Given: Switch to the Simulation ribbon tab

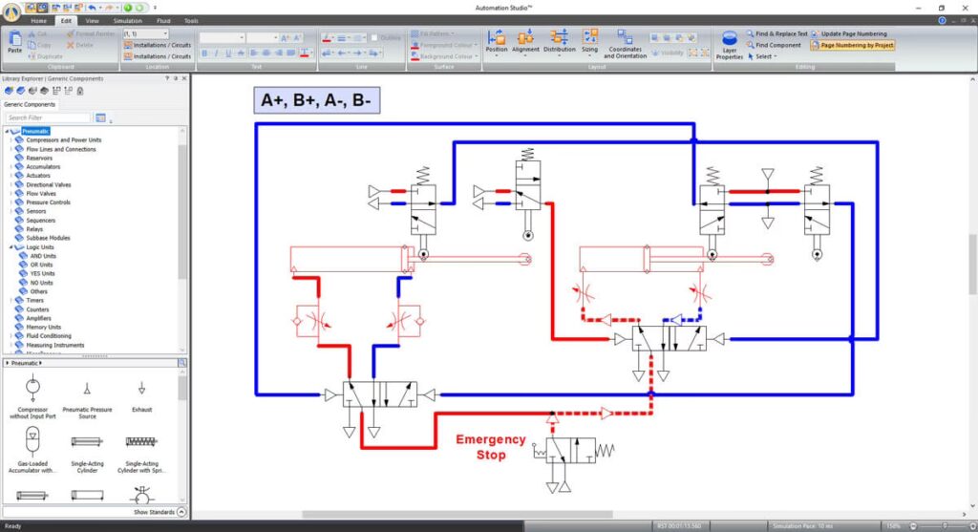Looking at the screenshot, I should (x=127, y=20).
